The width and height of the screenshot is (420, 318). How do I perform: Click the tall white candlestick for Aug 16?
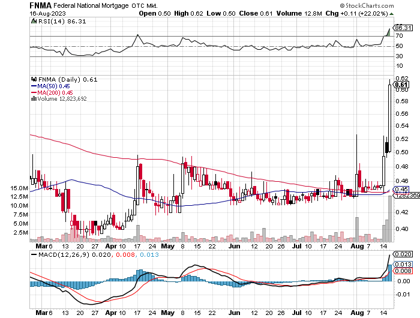click(389, 118)
